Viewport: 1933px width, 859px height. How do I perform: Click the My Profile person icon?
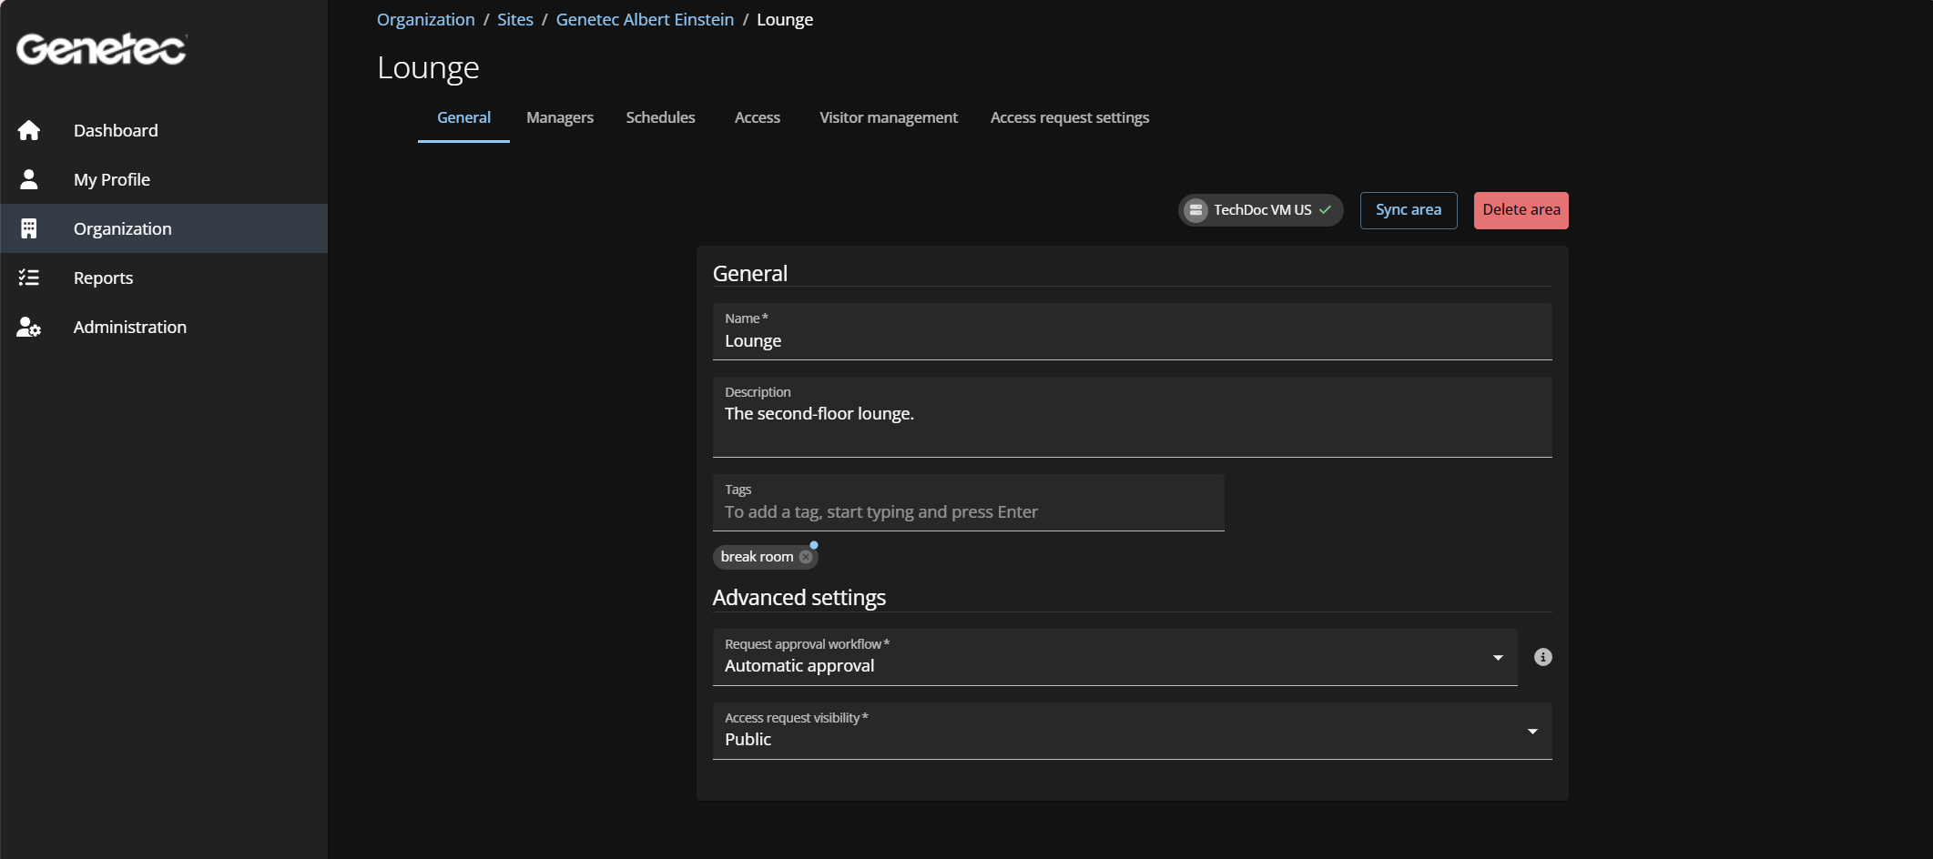(x=29, y=180)
